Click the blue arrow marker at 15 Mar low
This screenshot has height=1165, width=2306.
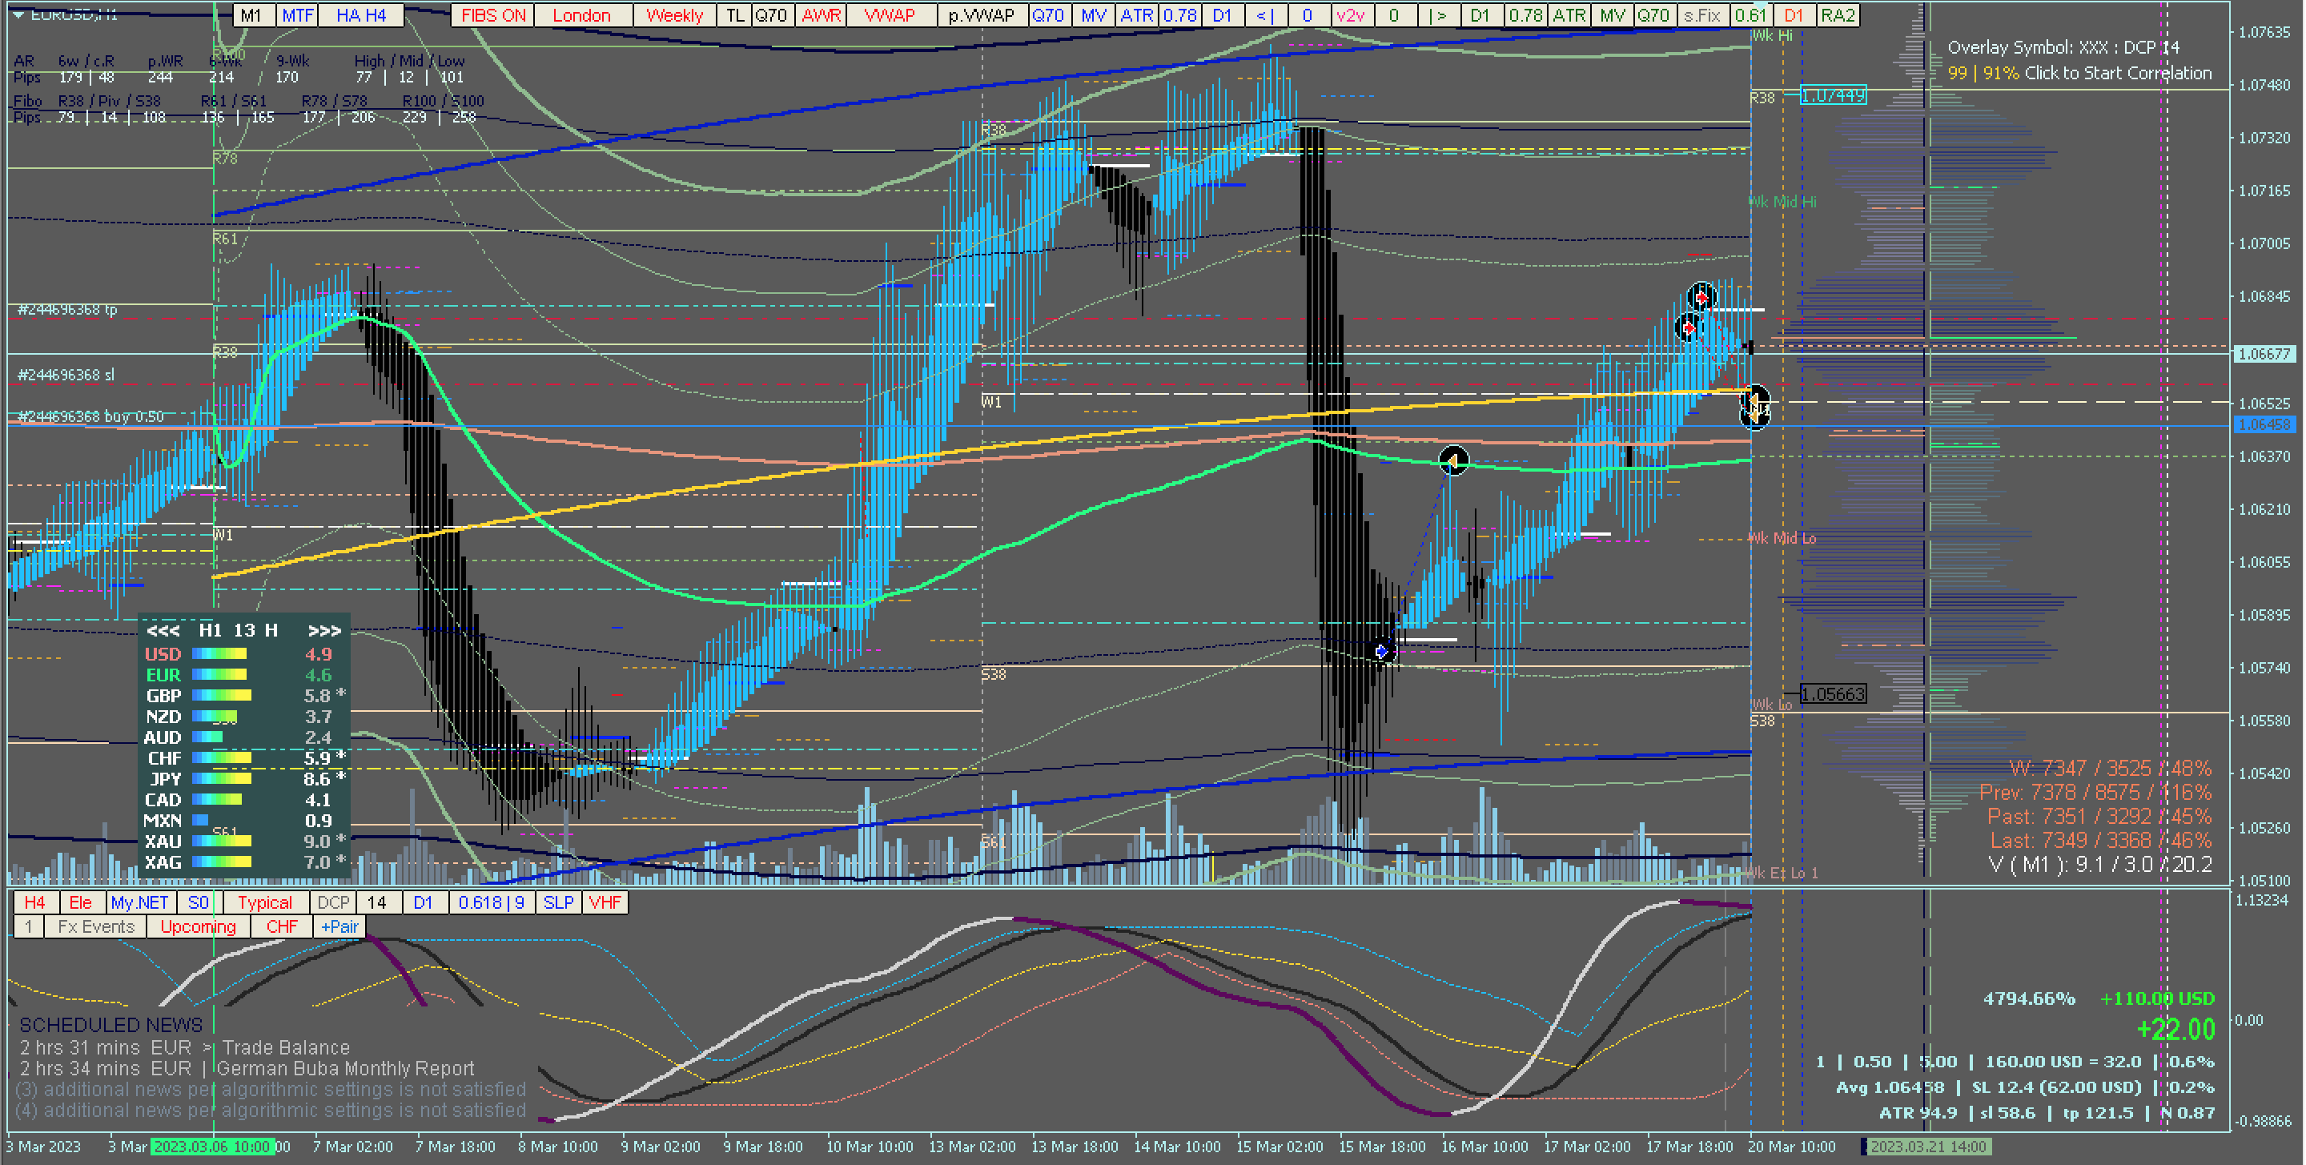click(1382, 651)
